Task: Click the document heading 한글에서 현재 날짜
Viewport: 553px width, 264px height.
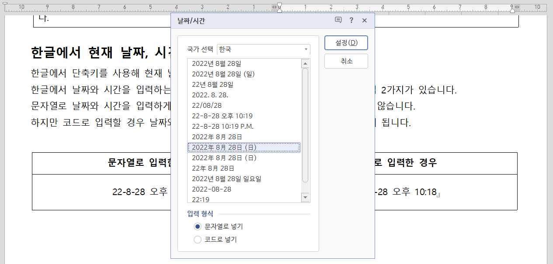Action: pyautogui.click(x=101, y=53)
